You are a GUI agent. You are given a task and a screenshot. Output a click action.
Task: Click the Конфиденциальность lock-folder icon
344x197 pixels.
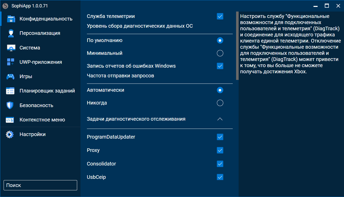(x=11, y=19)
